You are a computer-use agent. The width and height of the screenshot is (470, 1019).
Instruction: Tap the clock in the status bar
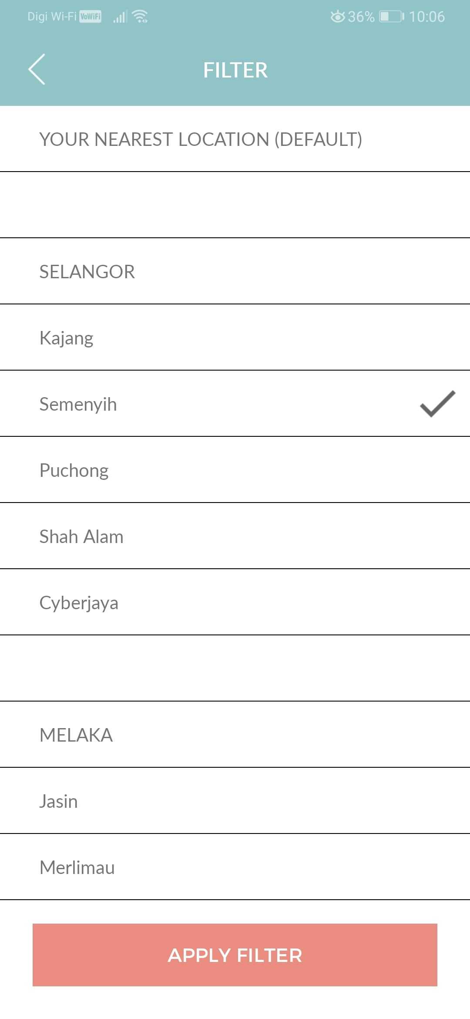coord(426,17)
